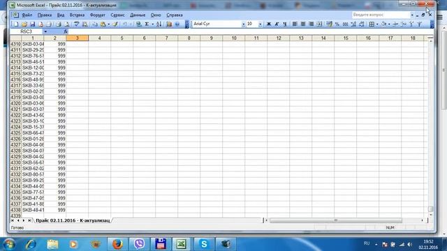The height and width of the screenshot is (251, 447).
Task: Click the horizontal scrollbar thumb
Action: [x=336, y=220]
